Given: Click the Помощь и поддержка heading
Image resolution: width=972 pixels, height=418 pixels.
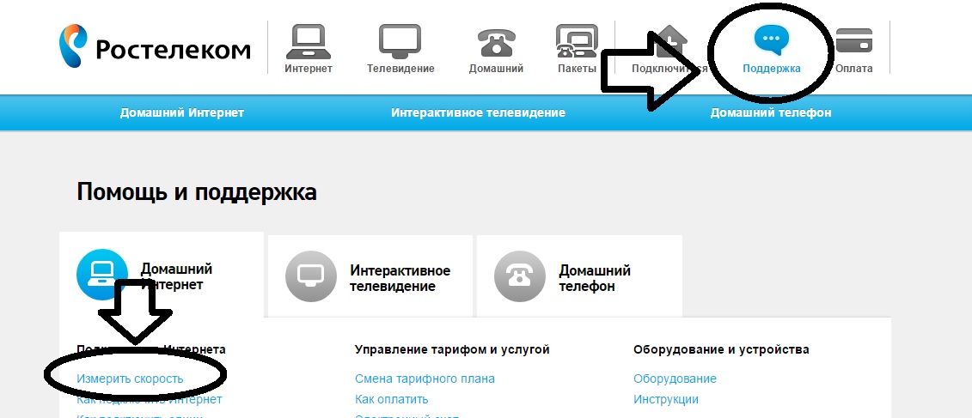Looking at the screenshot, I should (197, 192).
